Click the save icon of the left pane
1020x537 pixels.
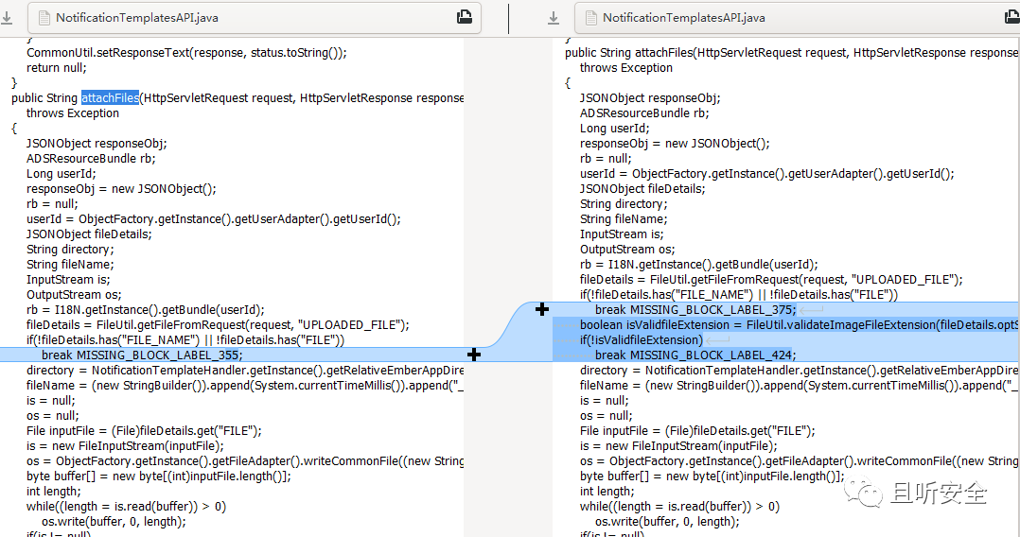coord(7,18)
